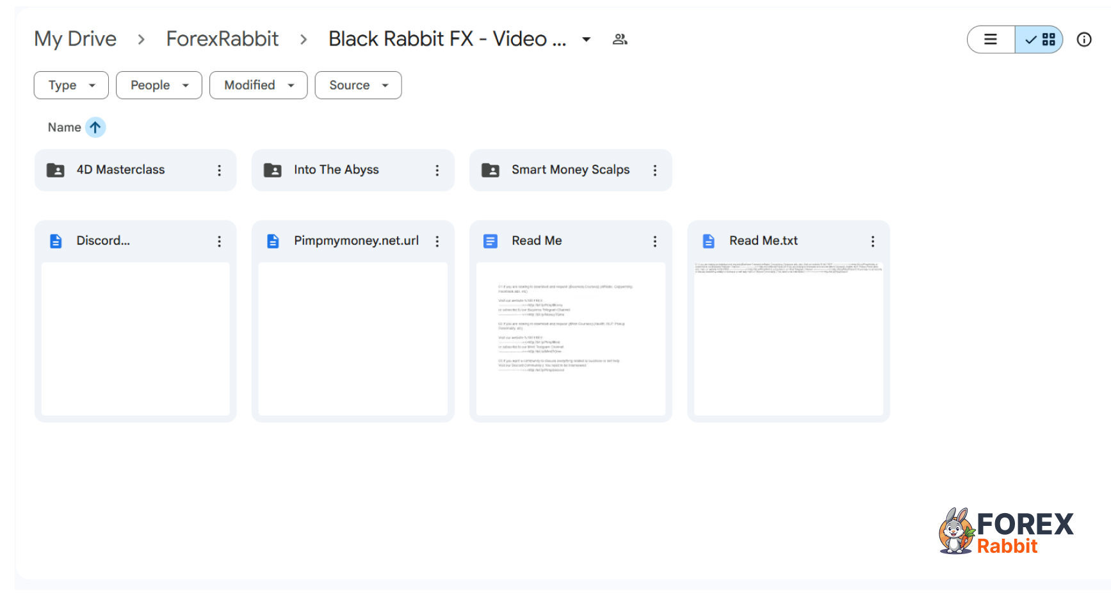Image resolution: width=1111 pixels, height=597 pixels.
Task: Reverse the Name sort direction arrow
Action: (95, 127)
